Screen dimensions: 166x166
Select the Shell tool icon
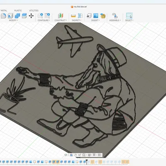point(10,16)
